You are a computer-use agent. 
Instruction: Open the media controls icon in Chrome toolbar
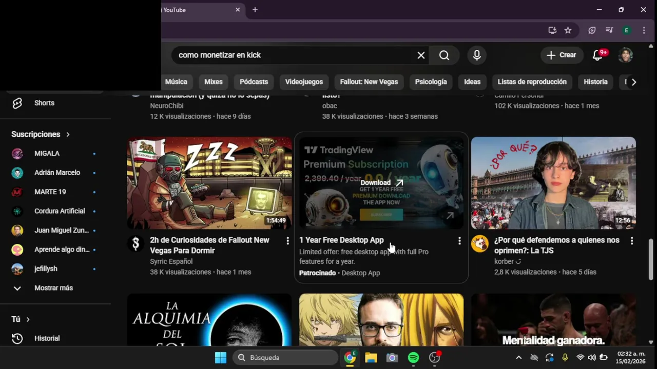(x=609, y=30)
